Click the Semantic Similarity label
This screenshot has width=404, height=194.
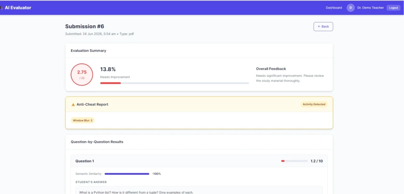pos(89,173)
